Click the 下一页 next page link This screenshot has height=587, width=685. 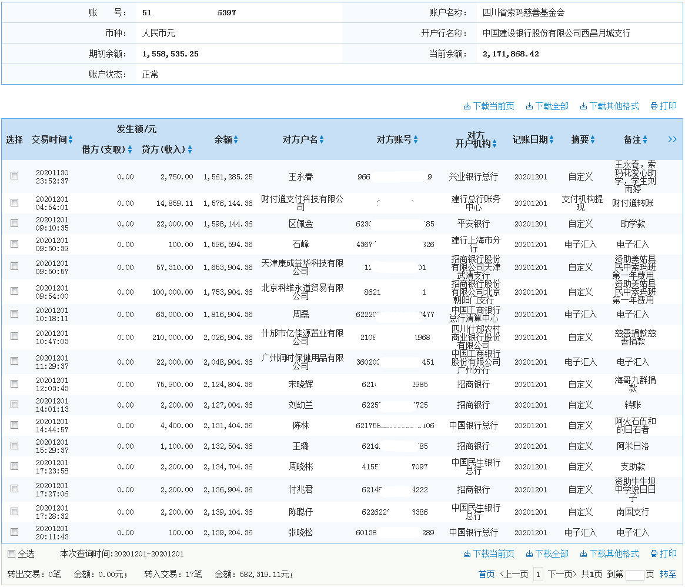563,573
